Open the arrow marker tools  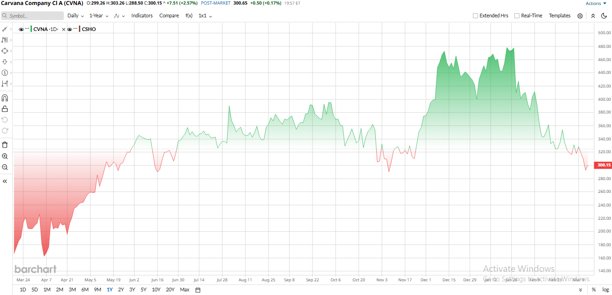[5, 62]
